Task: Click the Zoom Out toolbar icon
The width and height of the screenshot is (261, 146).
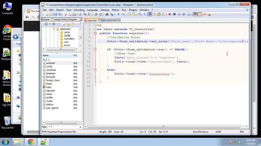Action: tap(123, 15)
